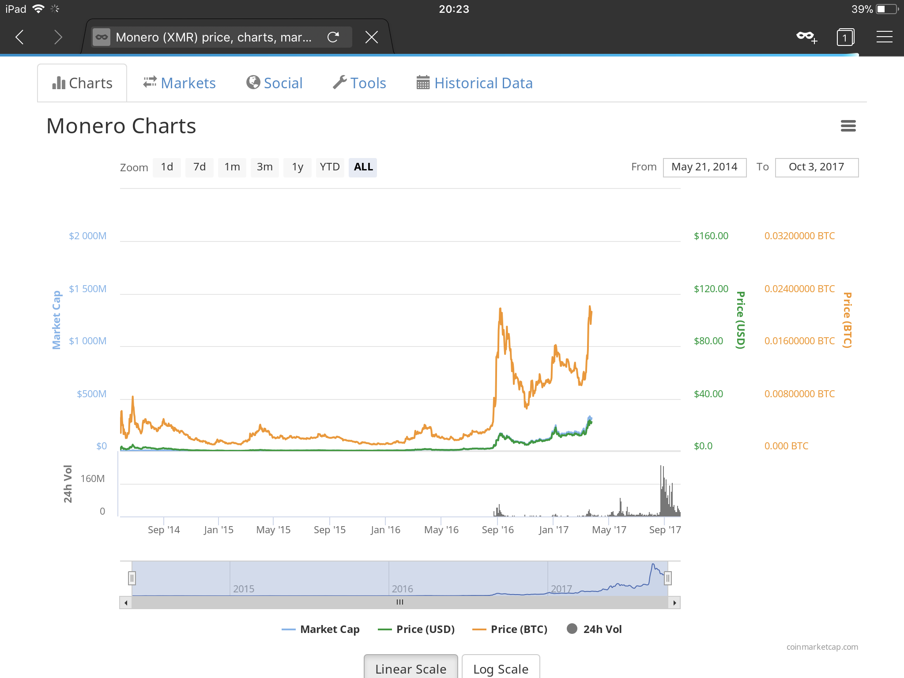Click navigator scroll right arrow
Viewport: 904px width, 678px height.
[x=674, y=603]
